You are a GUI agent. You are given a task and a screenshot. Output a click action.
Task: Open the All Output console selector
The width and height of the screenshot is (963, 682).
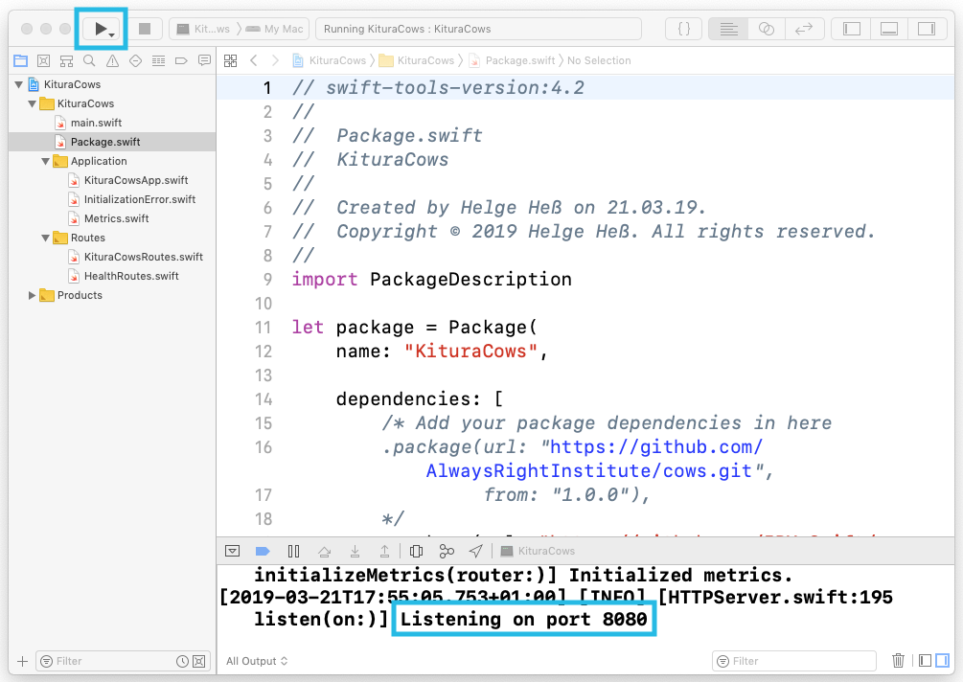[x=257, y=661]
